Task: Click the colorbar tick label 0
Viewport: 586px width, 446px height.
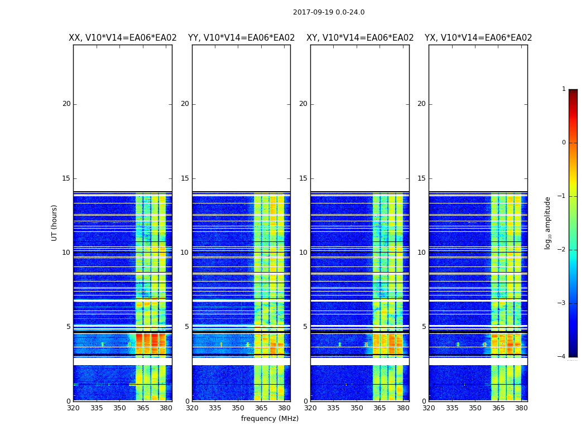Action: tap(563, 143)
